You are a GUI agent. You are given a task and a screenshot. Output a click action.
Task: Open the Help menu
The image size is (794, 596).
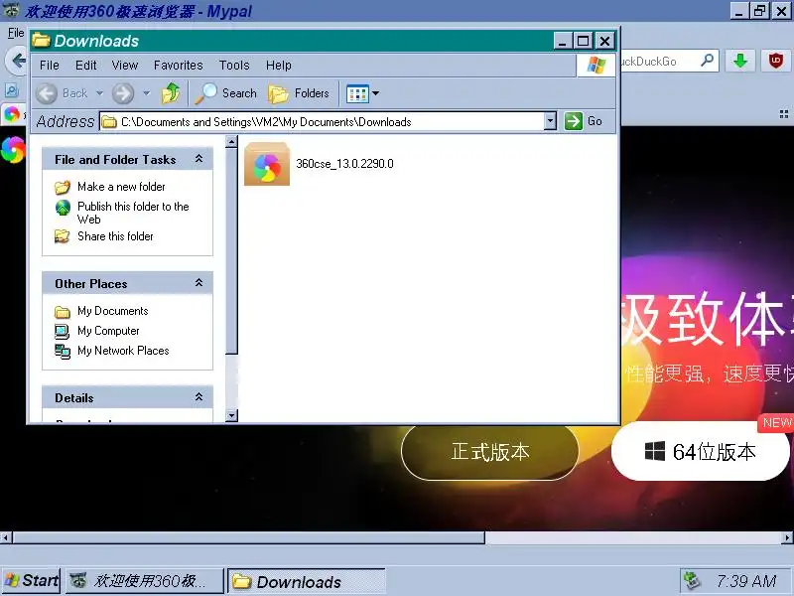pos(279,66)
